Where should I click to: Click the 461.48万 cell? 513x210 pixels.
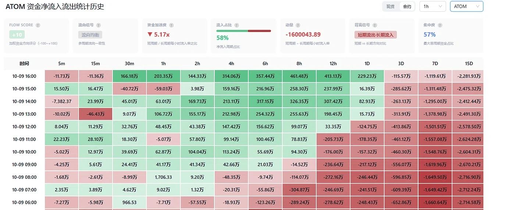click(299, 76)
